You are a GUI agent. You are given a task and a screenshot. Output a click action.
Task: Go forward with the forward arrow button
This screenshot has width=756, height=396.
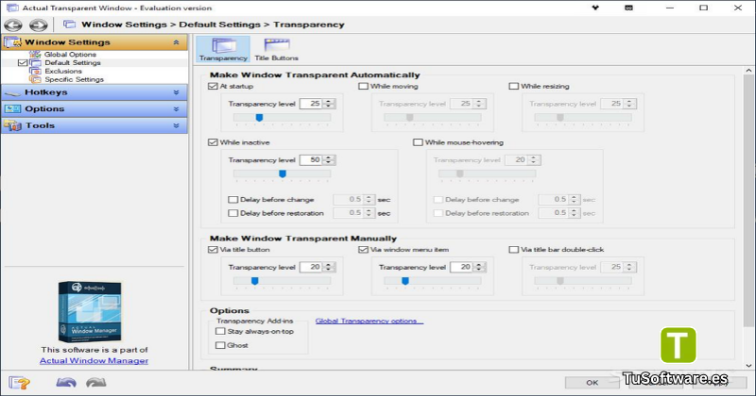point(38,25)
